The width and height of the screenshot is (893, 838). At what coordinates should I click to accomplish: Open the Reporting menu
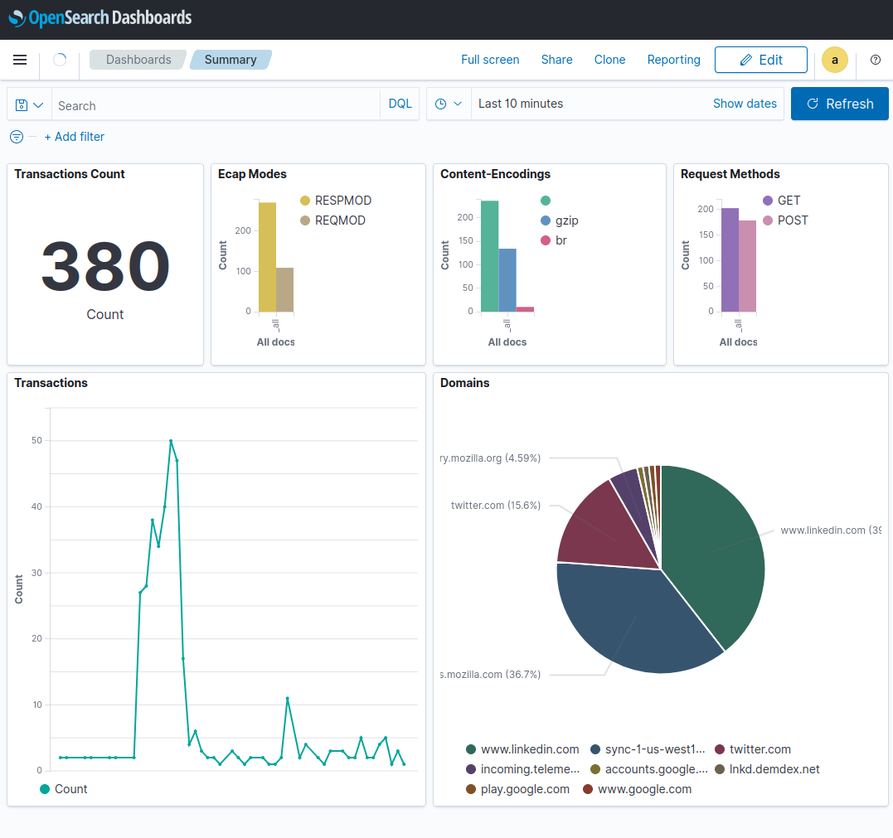pyautogui.click(x=674, y=60)
